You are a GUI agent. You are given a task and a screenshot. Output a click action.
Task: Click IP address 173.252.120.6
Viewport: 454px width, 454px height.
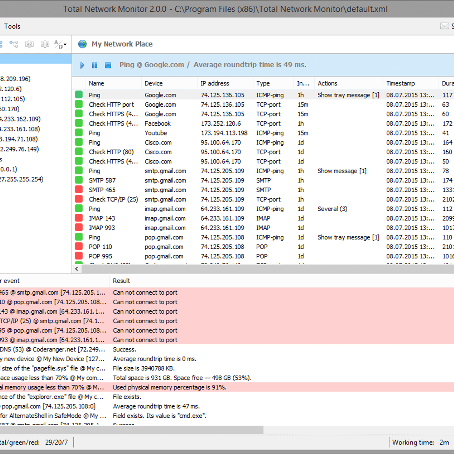[x=221, y=124]
